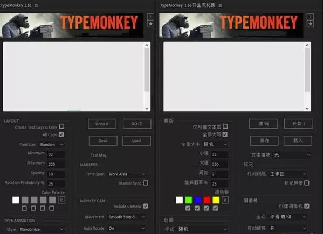The width and height of the screenshot is (323, 234).
Task: Click the 开始！ button
Action: (298, 124)
